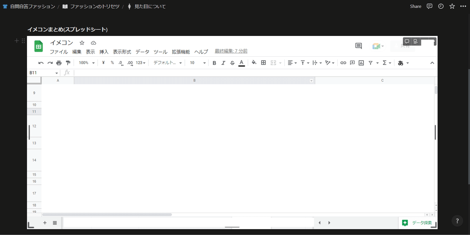The height and width of the screenshot is (235, 470).
Task: Open the functions sigma menu
Action: tap(387, 63)
